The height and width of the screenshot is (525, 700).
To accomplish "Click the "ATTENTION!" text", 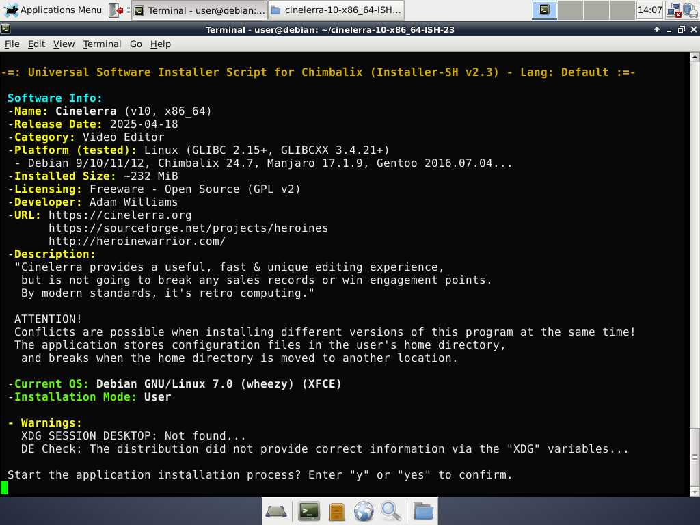I will [48, 319].
